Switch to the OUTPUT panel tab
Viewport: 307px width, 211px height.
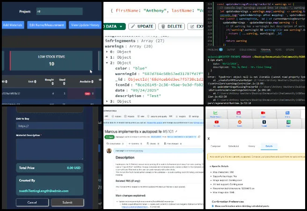click(231, 50)
